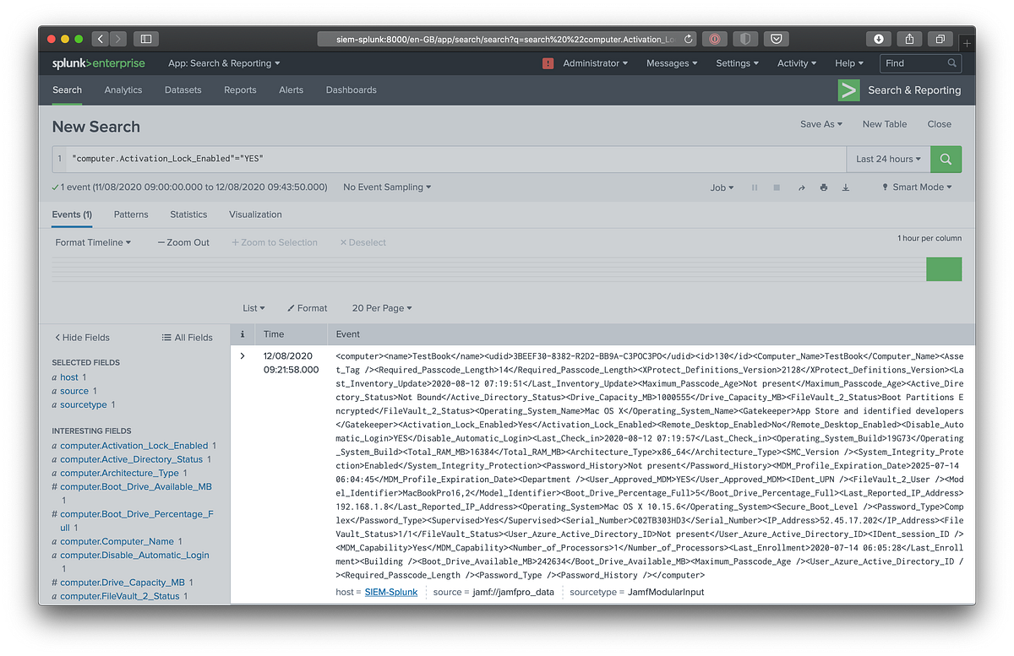Export search results with download icon
Screen dimensions: 1014x656
(846, 187)
